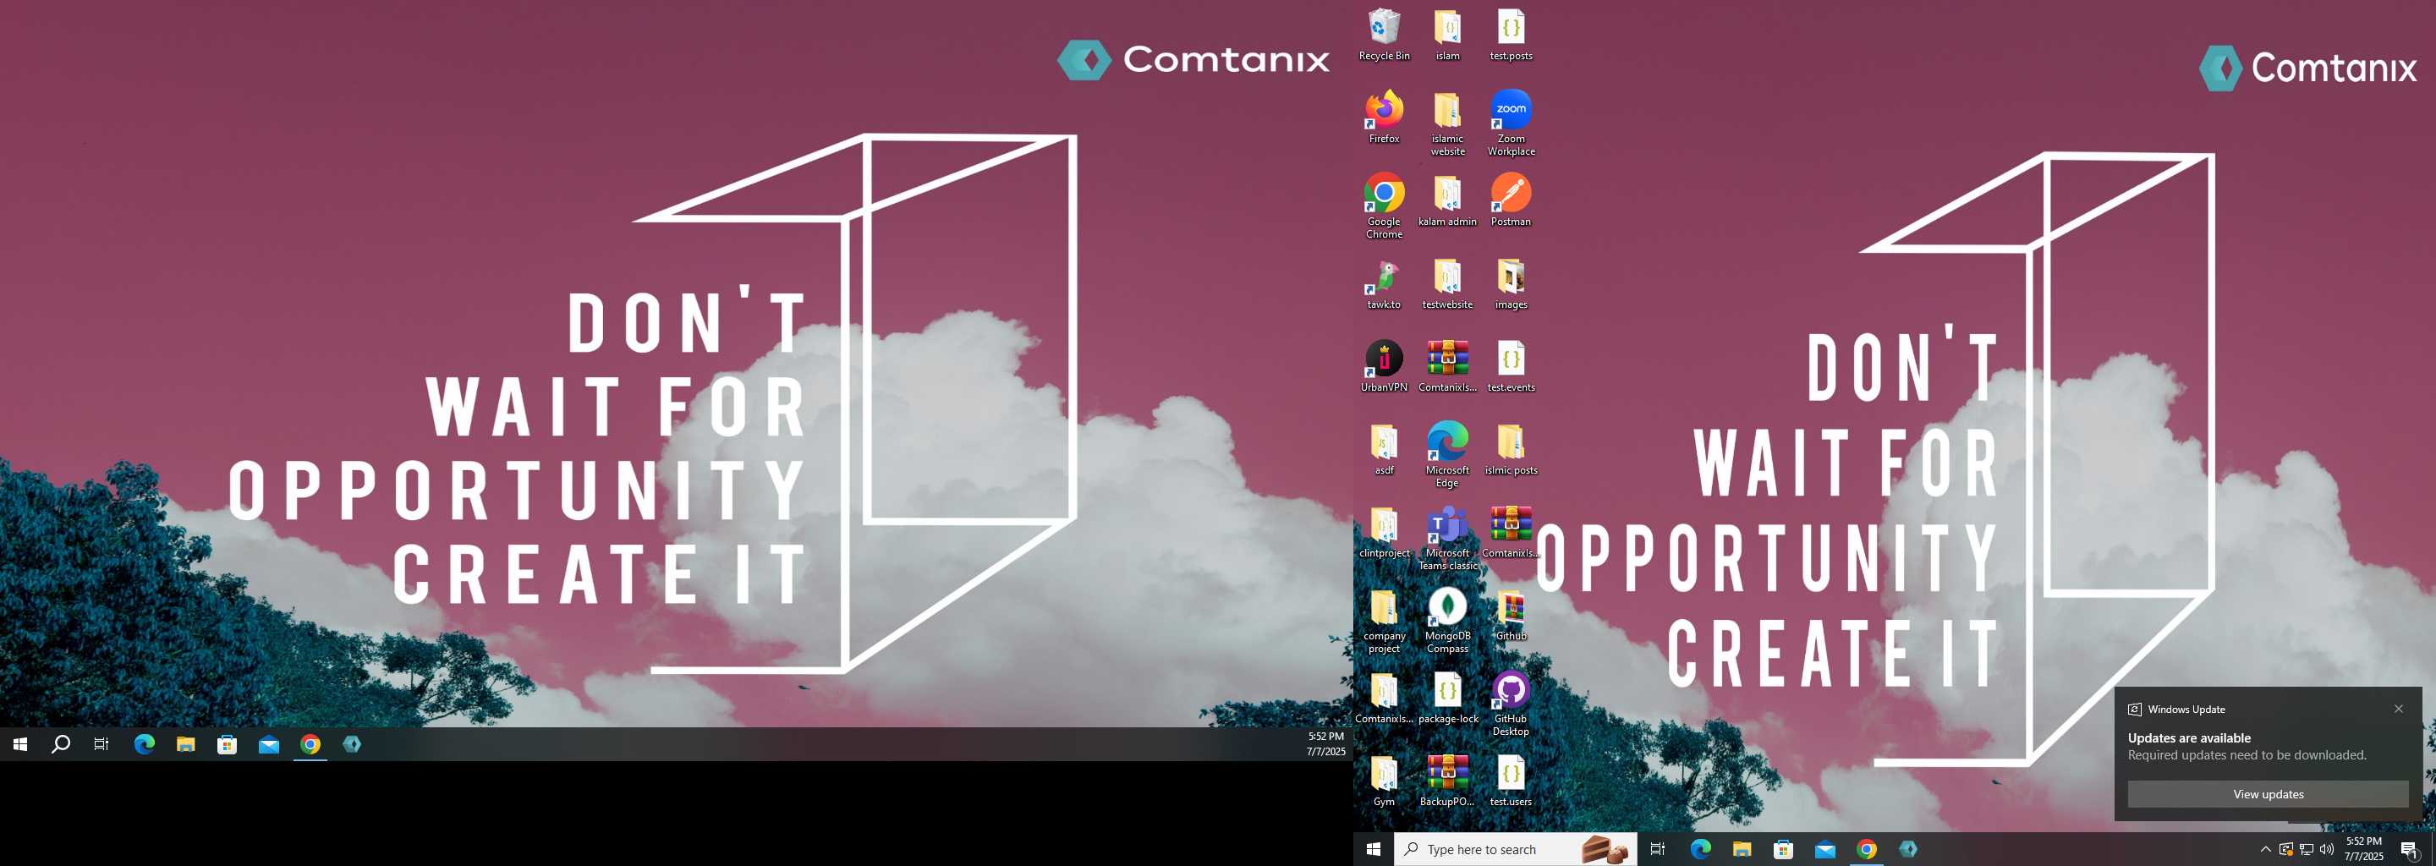The height and width of the screenshot is (866, 2436).
Task: Open Start menu on right monitor taskbar
Action: click(1373, 849)
